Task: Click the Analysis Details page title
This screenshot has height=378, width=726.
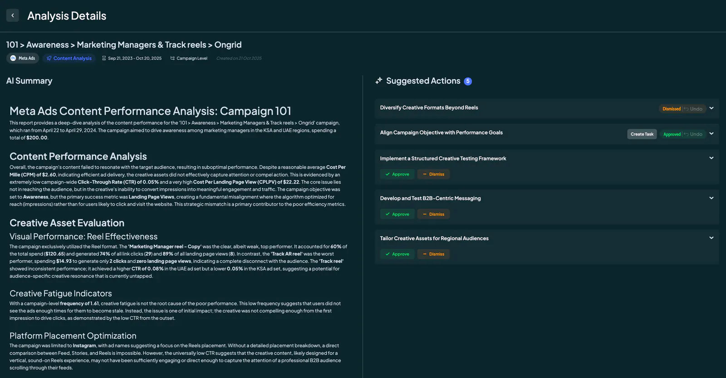Action: 67,16
